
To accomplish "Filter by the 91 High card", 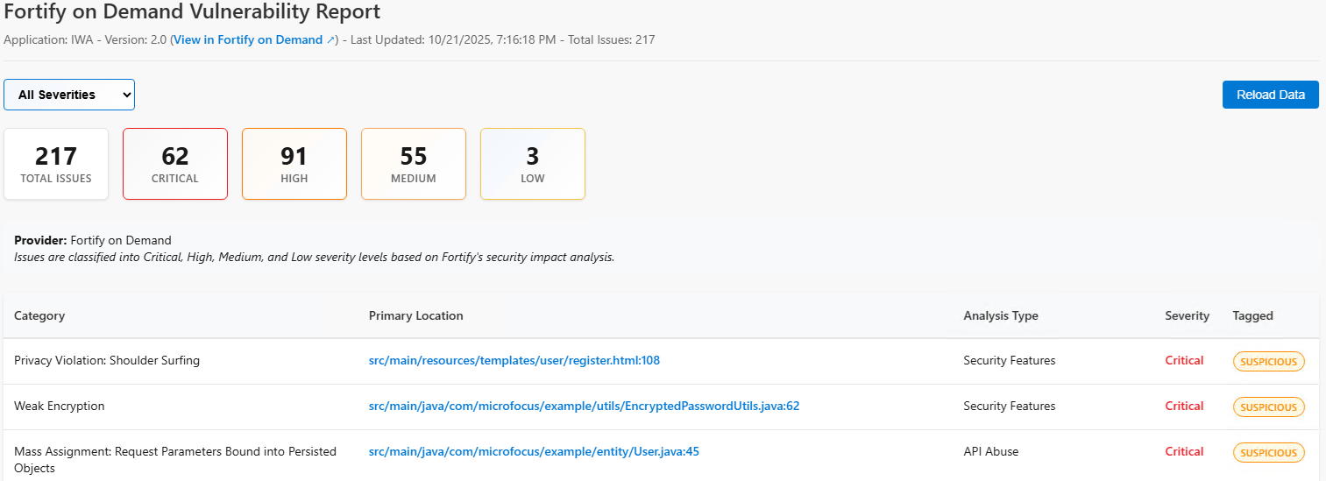I will pyautogui.click(x=294, y=164).
